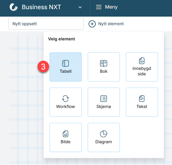This screenshot has height=165, width=172.
Task: Select the Tekst document icon
Action: point(142,99)
